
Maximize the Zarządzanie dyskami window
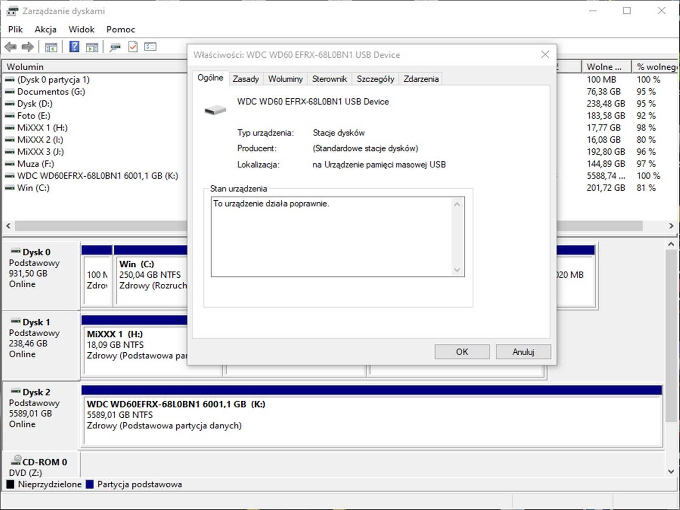pos(627,11)
